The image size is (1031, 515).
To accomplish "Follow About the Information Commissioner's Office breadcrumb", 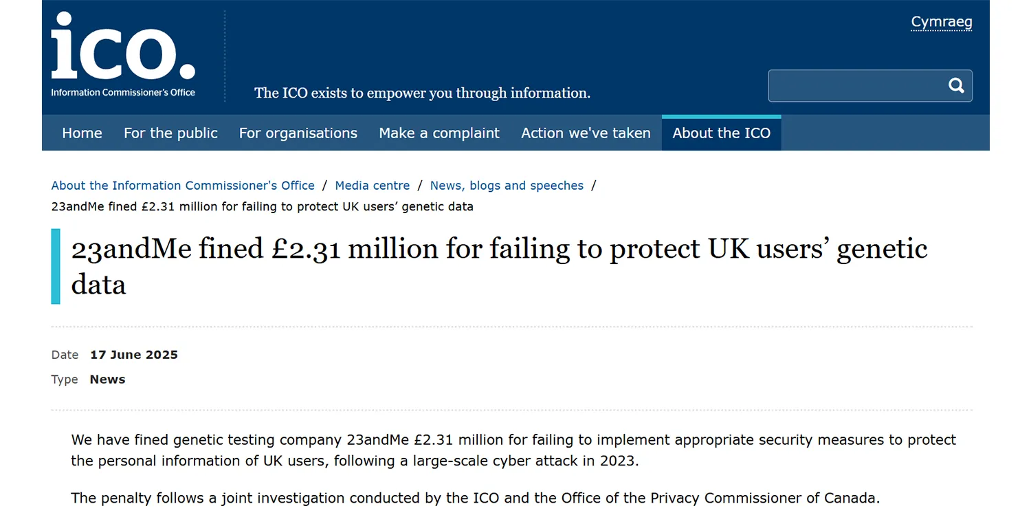I will point(183,186).
